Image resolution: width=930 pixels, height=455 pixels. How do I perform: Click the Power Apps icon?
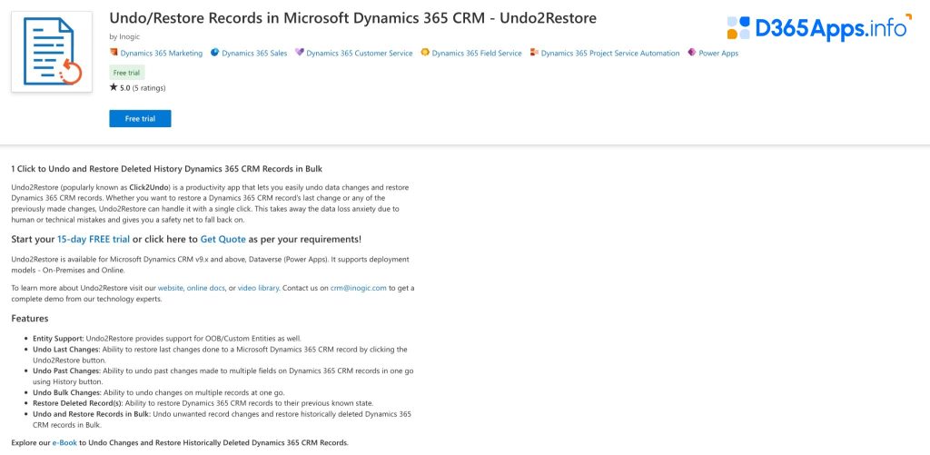(x=692, y=53)
